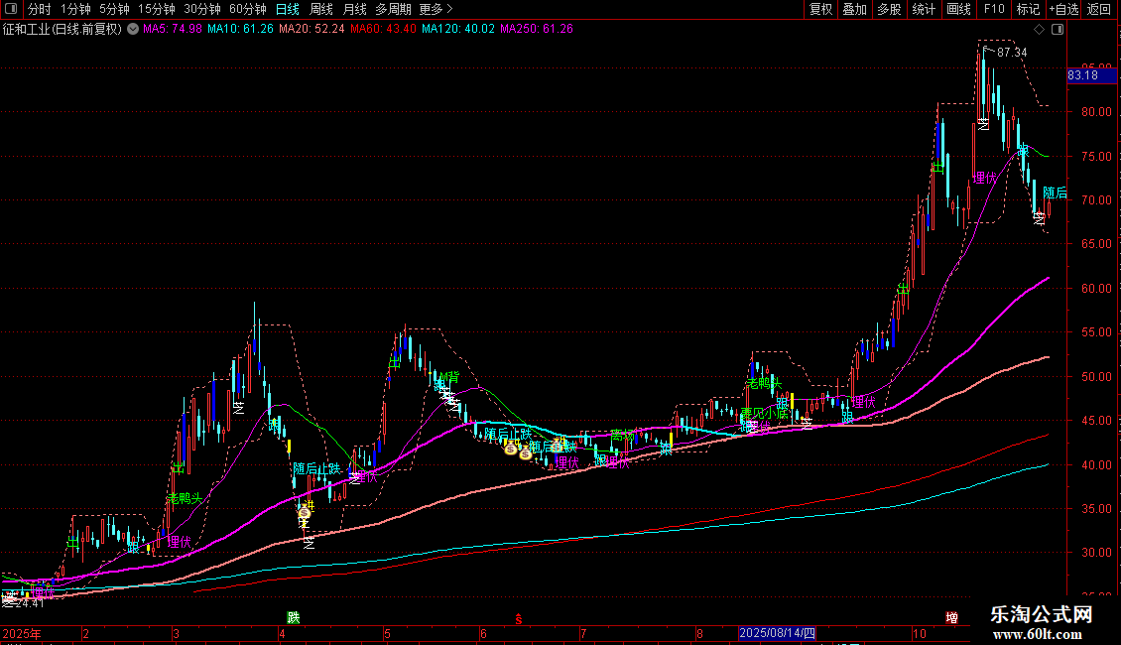Open the 复权 adjustment menu
This screenshot has width=1121, height=645.
821,9
